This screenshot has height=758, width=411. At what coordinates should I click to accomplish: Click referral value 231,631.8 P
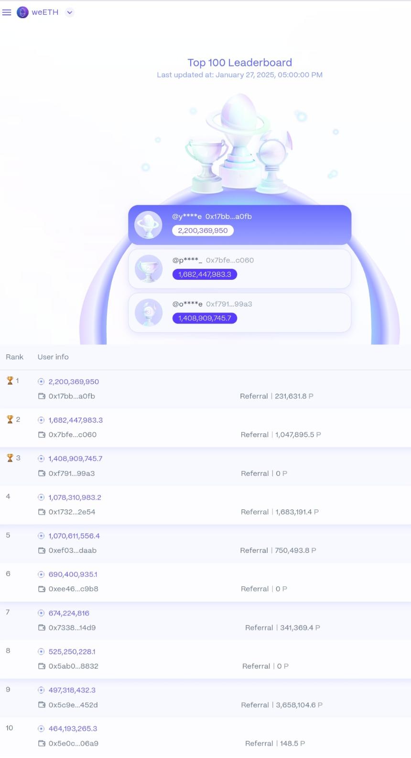point(294,396)
